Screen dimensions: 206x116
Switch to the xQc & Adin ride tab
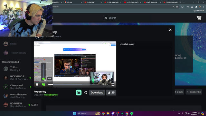tap(152, 2)
